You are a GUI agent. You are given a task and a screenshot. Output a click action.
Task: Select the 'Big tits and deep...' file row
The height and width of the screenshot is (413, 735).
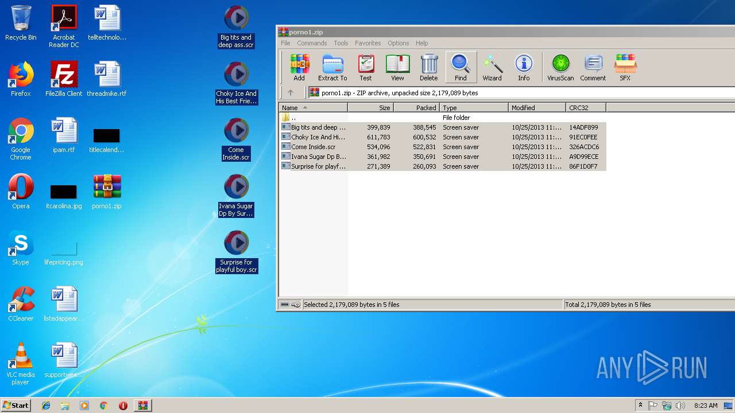pyautogui.click(x=442, y=127)
